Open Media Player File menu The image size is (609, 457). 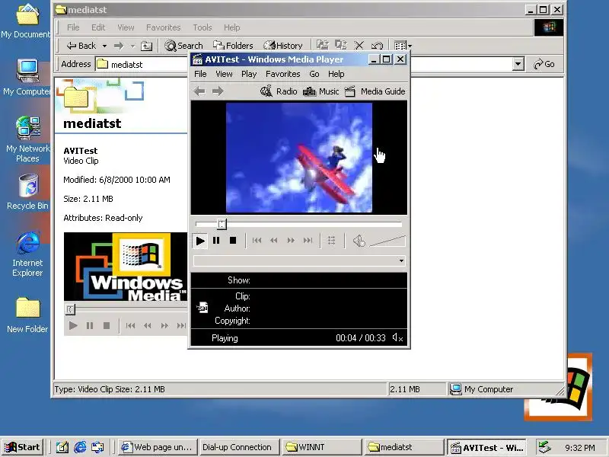200,74
